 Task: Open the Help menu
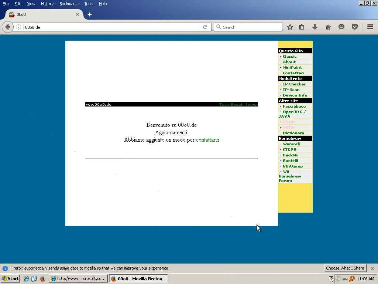tap(103, 4)
